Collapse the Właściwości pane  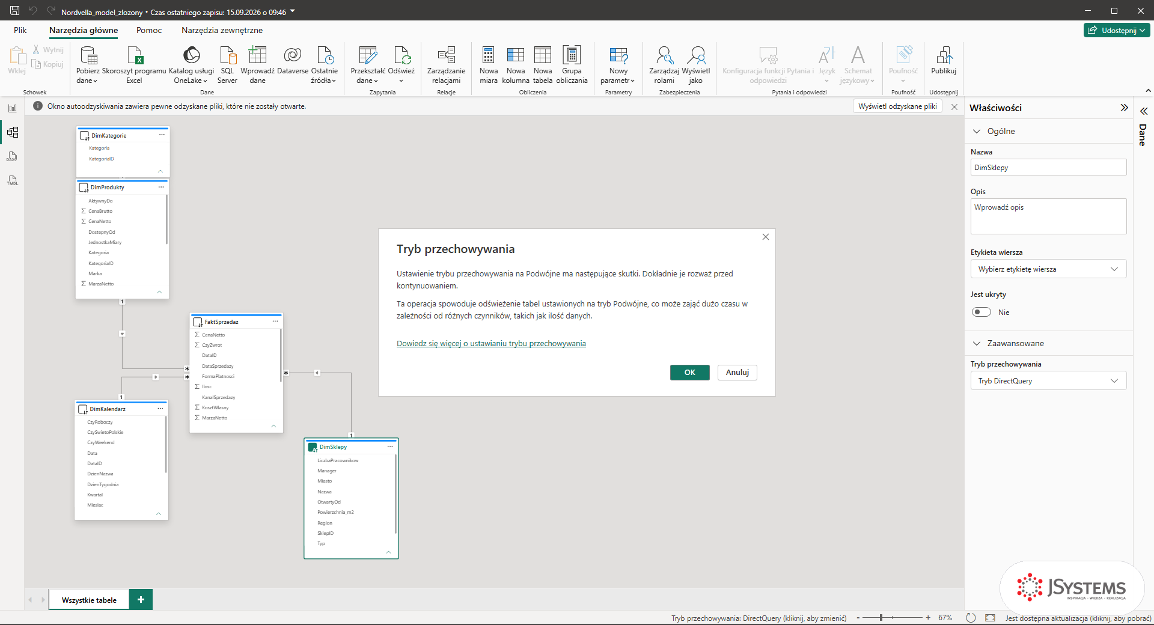point(1124,108)
